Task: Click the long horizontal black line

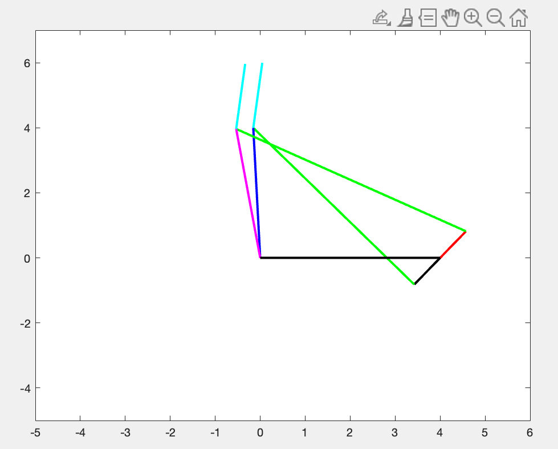Action: coord(342,258)
